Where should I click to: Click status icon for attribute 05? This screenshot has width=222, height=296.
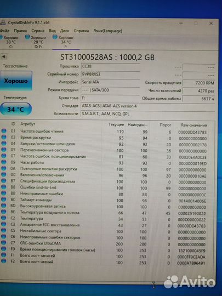pos(4,150)
